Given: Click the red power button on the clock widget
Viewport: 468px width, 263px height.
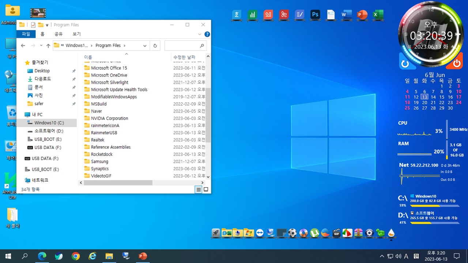Looking at the screenshot, I should point(457,64).
